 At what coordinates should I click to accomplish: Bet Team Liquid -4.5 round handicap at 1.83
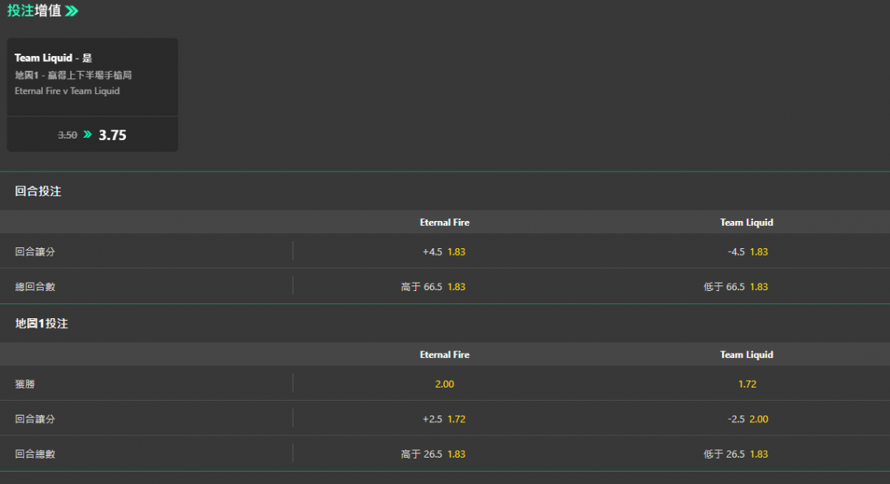tap(747, 251)
